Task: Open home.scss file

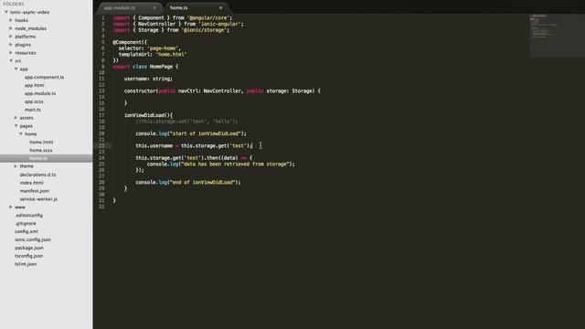Action: 40,150
